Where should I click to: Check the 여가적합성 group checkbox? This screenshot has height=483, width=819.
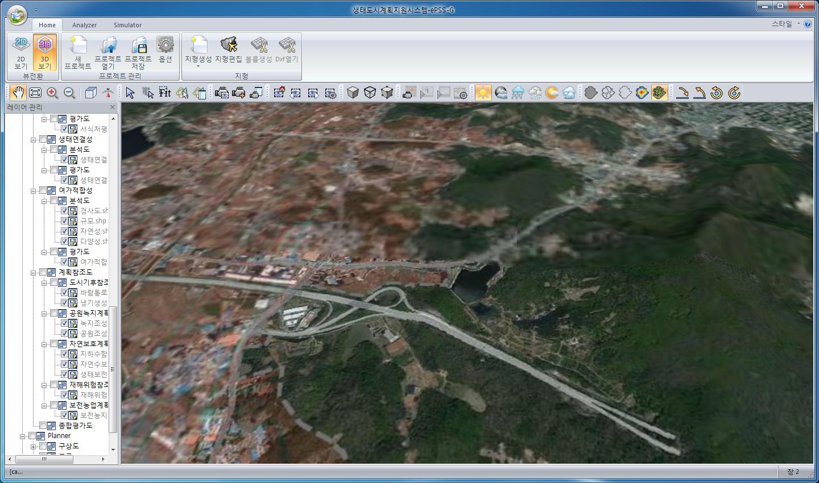pos(43,190)
